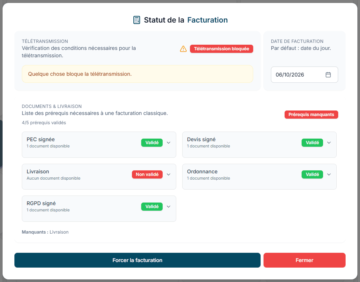Click the Validé badge on Ordonnance
The height and width of the screenshot is (282, 360).
tap(312, 174)
